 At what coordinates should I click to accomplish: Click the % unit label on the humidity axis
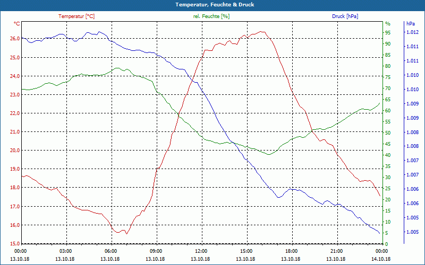[x=388, y=24]
